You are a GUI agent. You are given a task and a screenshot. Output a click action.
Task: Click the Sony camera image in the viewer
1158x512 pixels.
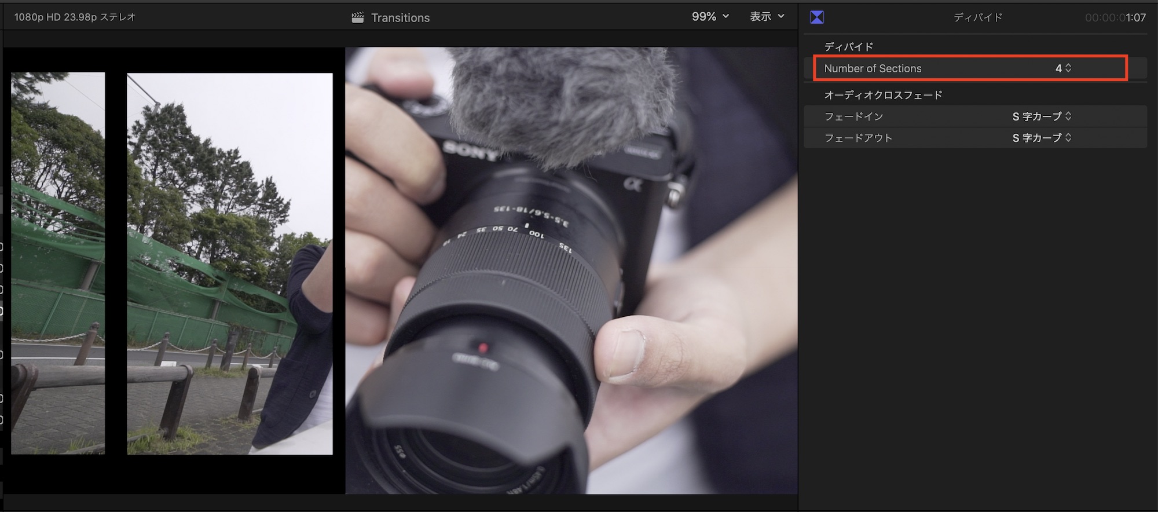point(570,270)
